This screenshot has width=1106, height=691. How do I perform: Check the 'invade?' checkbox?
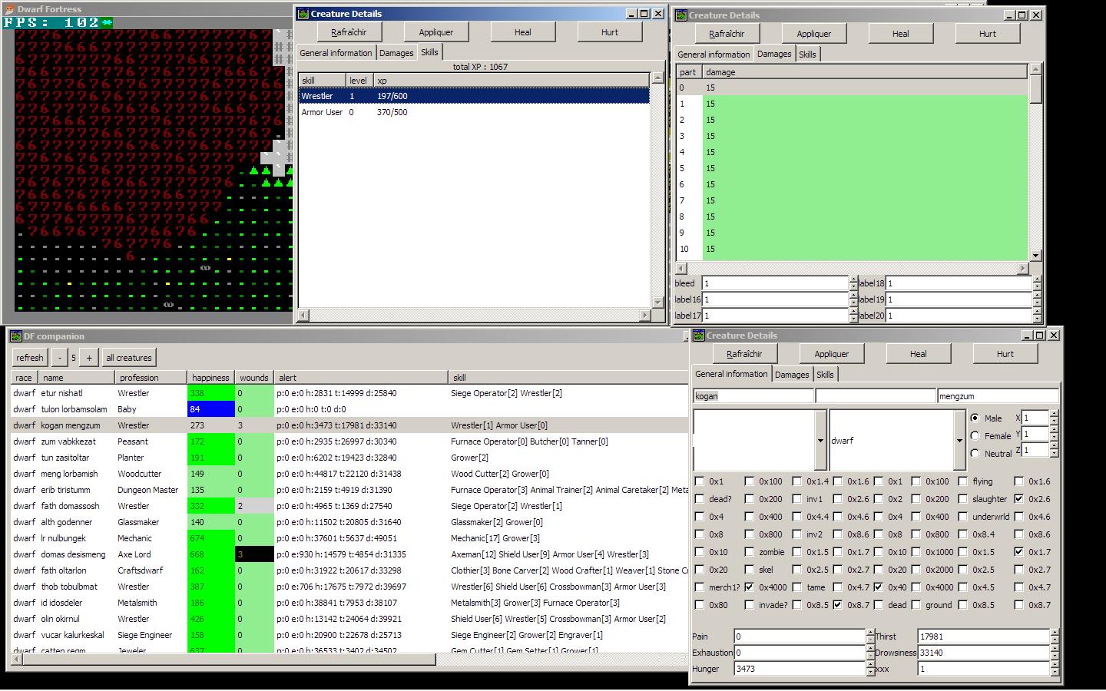(x=750, y=605)
